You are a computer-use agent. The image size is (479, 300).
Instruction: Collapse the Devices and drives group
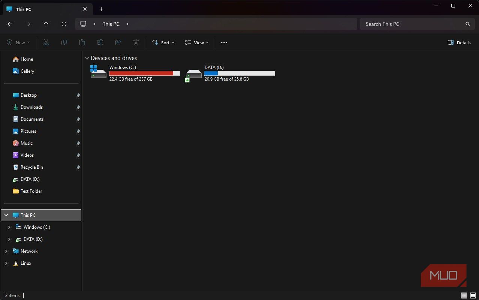click(87, 58)
